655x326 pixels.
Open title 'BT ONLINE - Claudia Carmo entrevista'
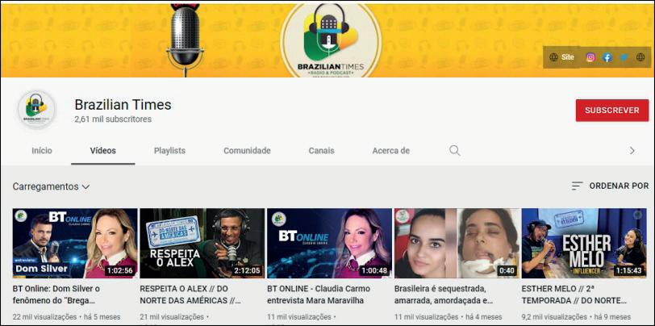[x=319, y=295]
